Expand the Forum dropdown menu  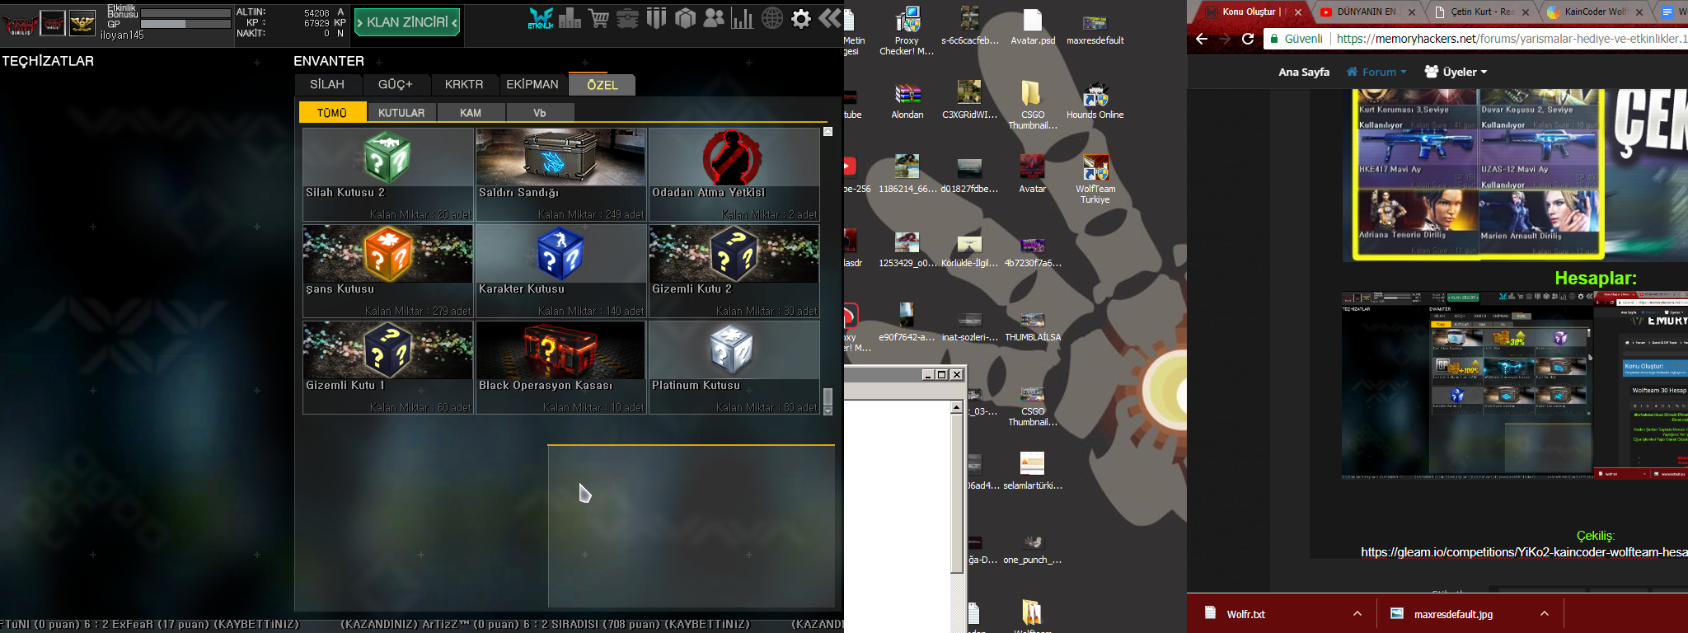tap(1376, 72)
